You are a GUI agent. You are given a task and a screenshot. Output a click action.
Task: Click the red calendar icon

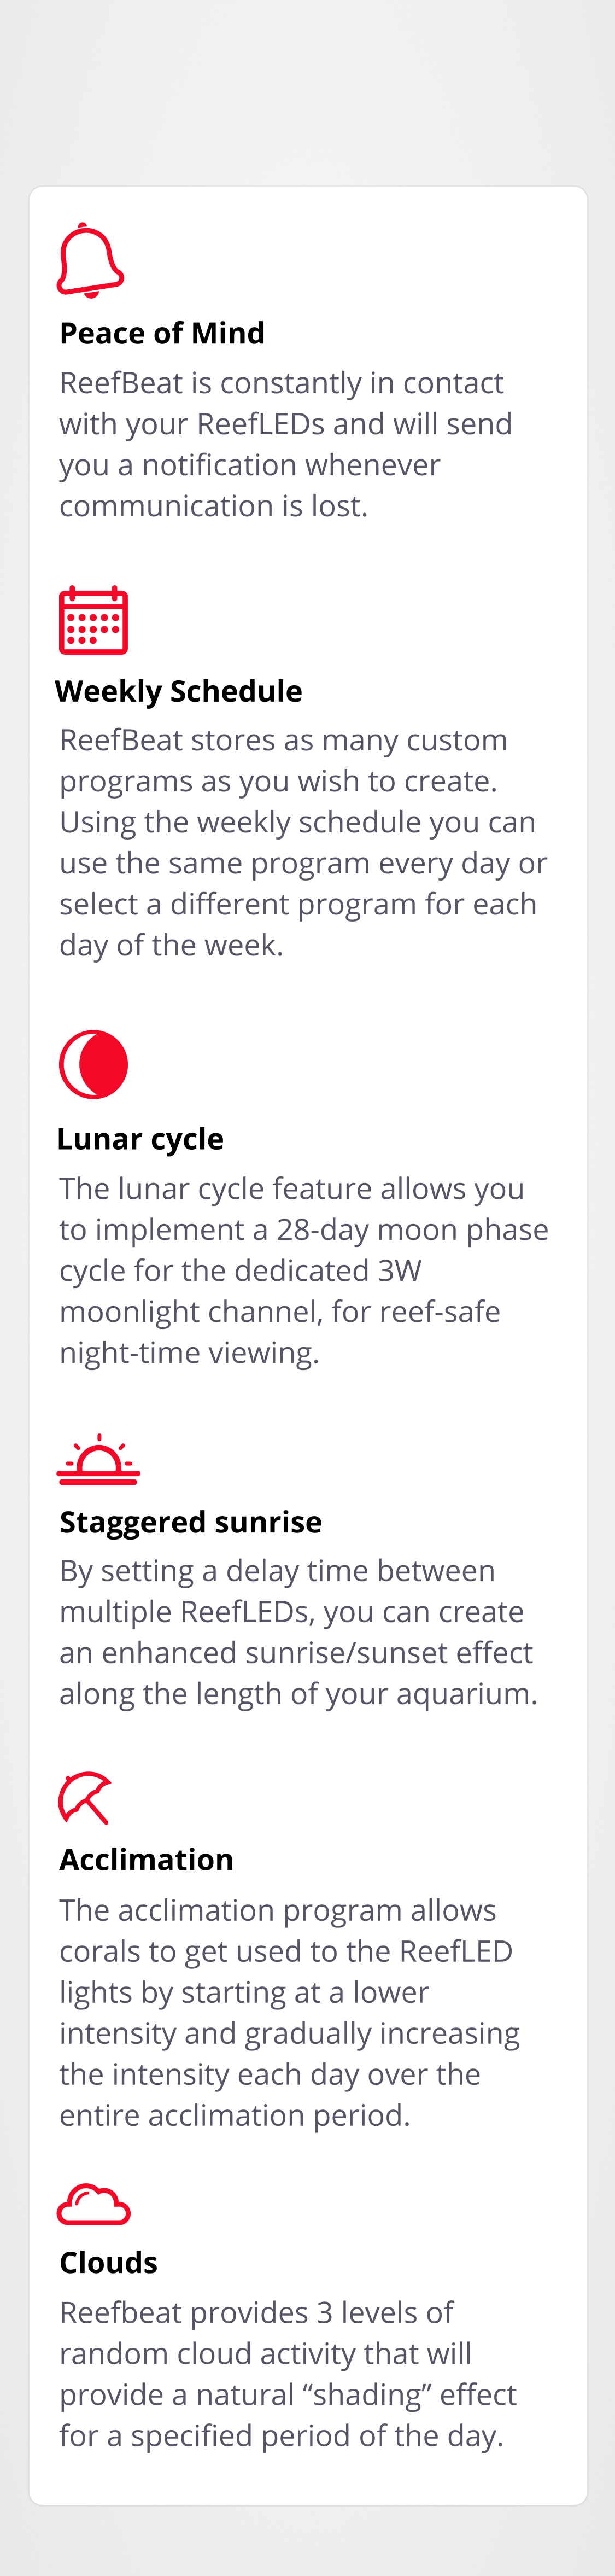pos(93,620)
